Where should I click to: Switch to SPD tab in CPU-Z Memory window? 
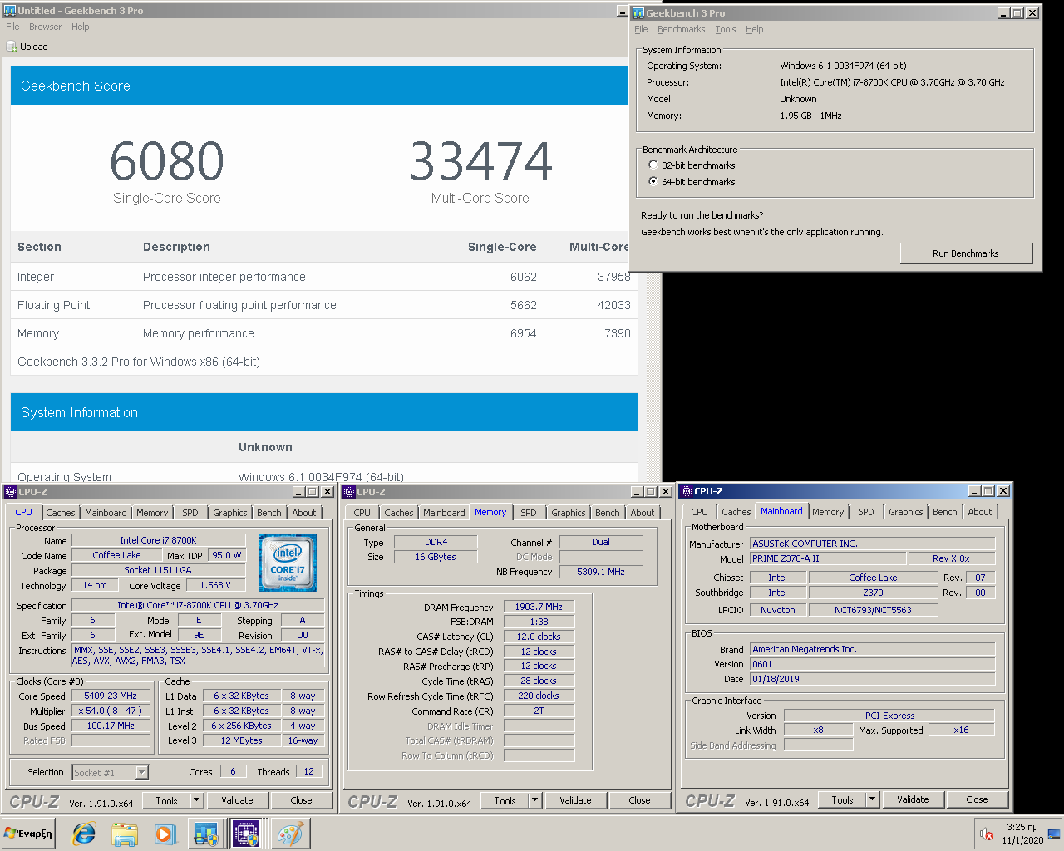(x=529, y=513)
